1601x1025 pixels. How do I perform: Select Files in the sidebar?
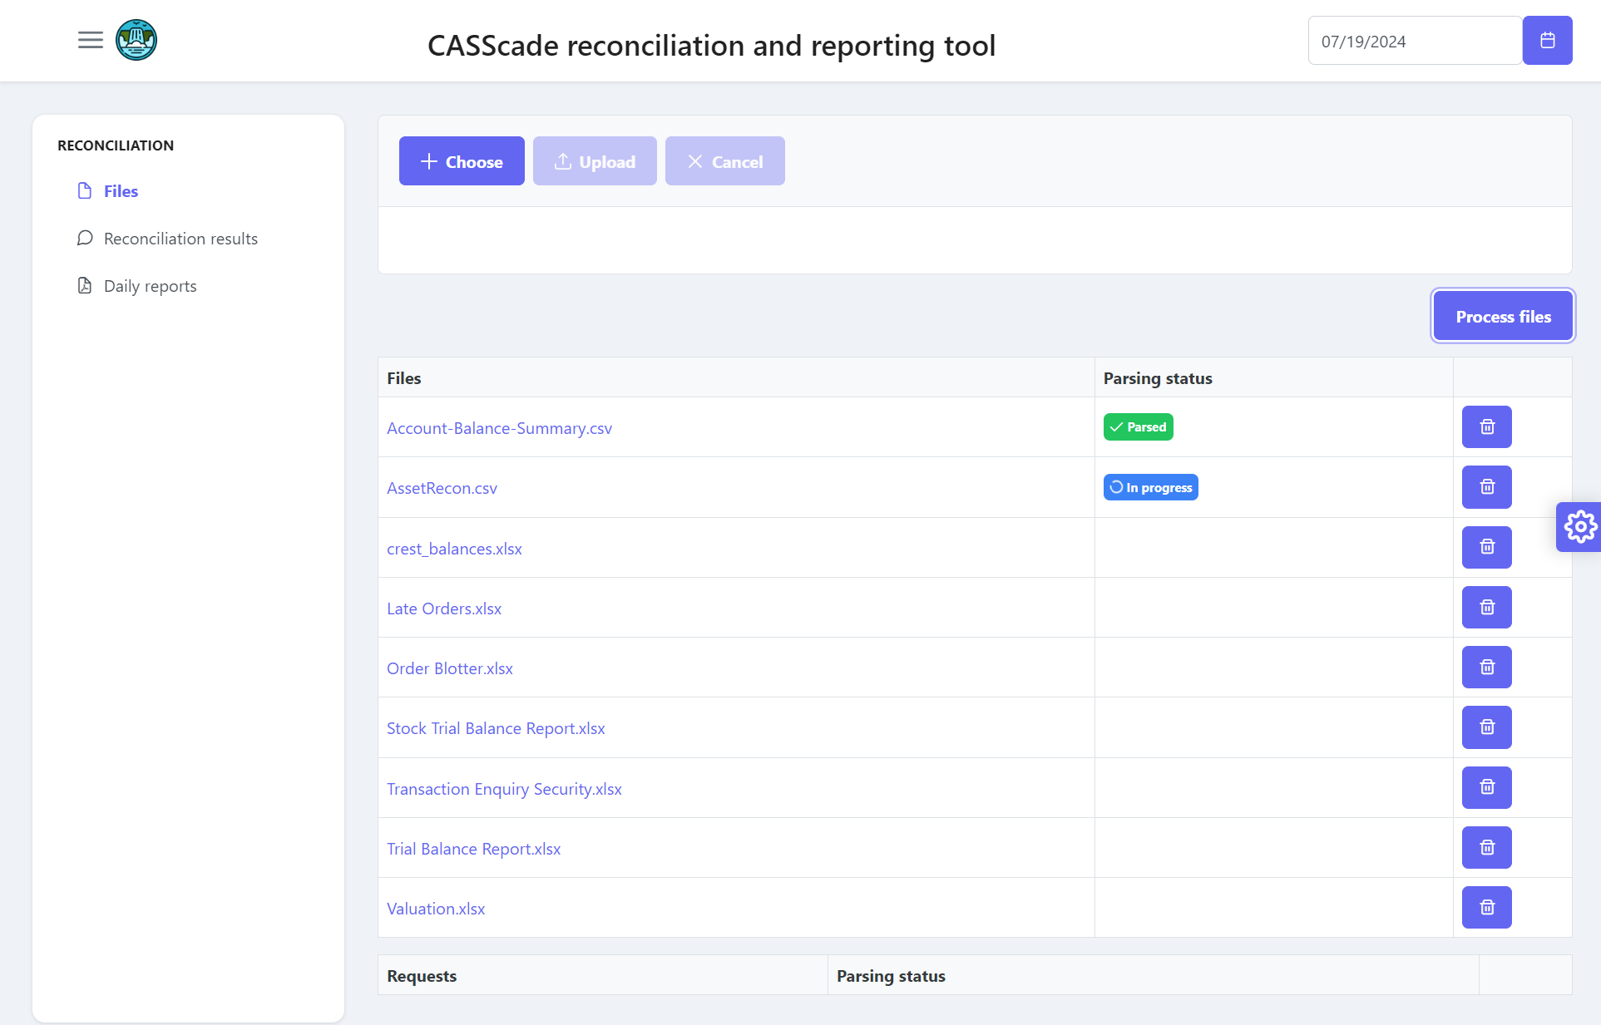coord(121,191)
